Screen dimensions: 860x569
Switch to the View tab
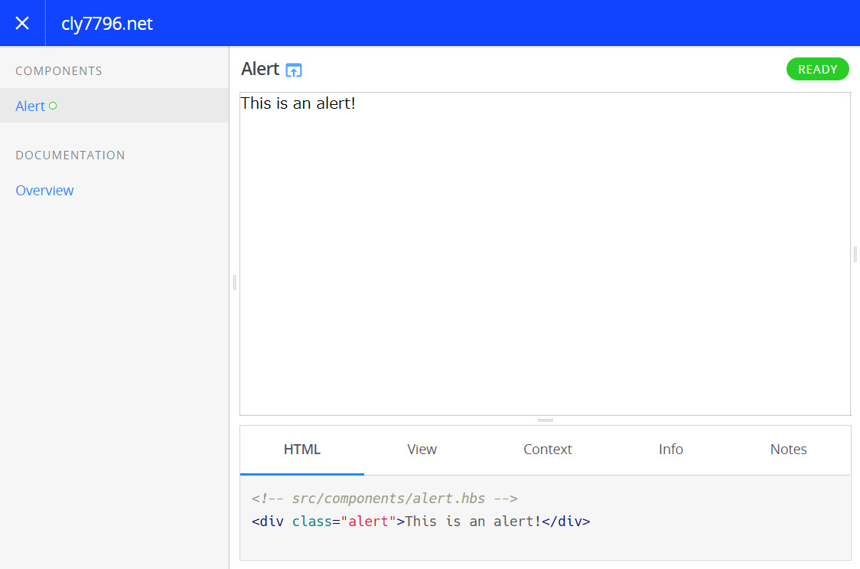click(422, 450)
